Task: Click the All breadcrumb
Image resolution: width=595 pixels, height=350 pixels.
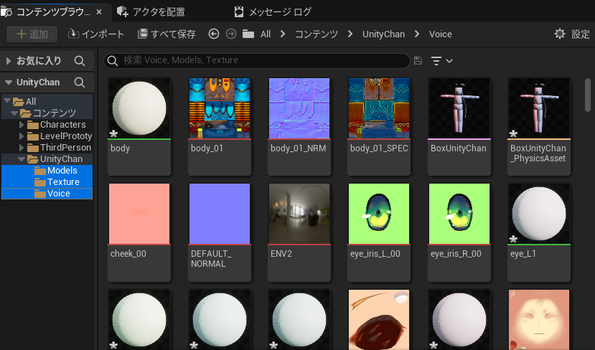Action: (266, 34)
